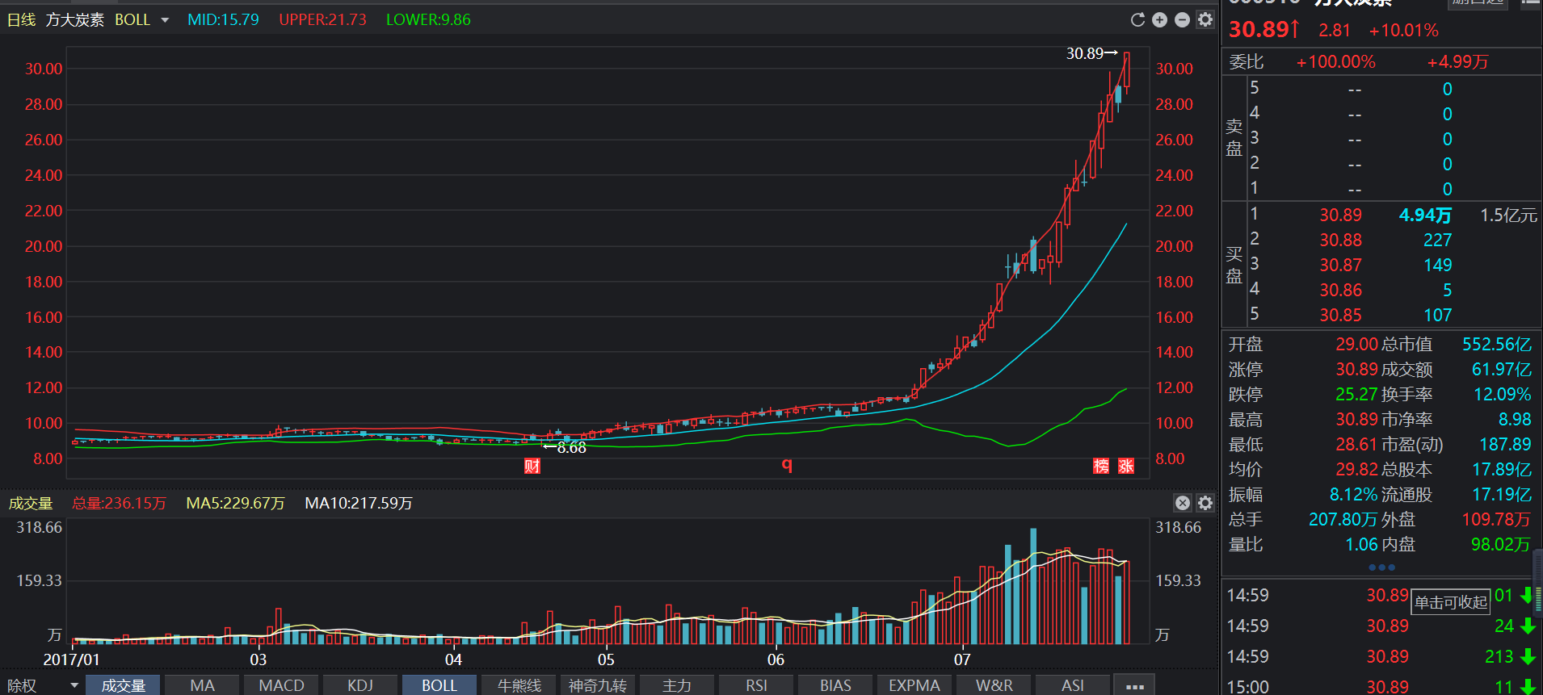Viewport: 1543px width, 695px height.
Task: Open the BOLL indicator dropdown arrow
Action: [x=165, y=20]
